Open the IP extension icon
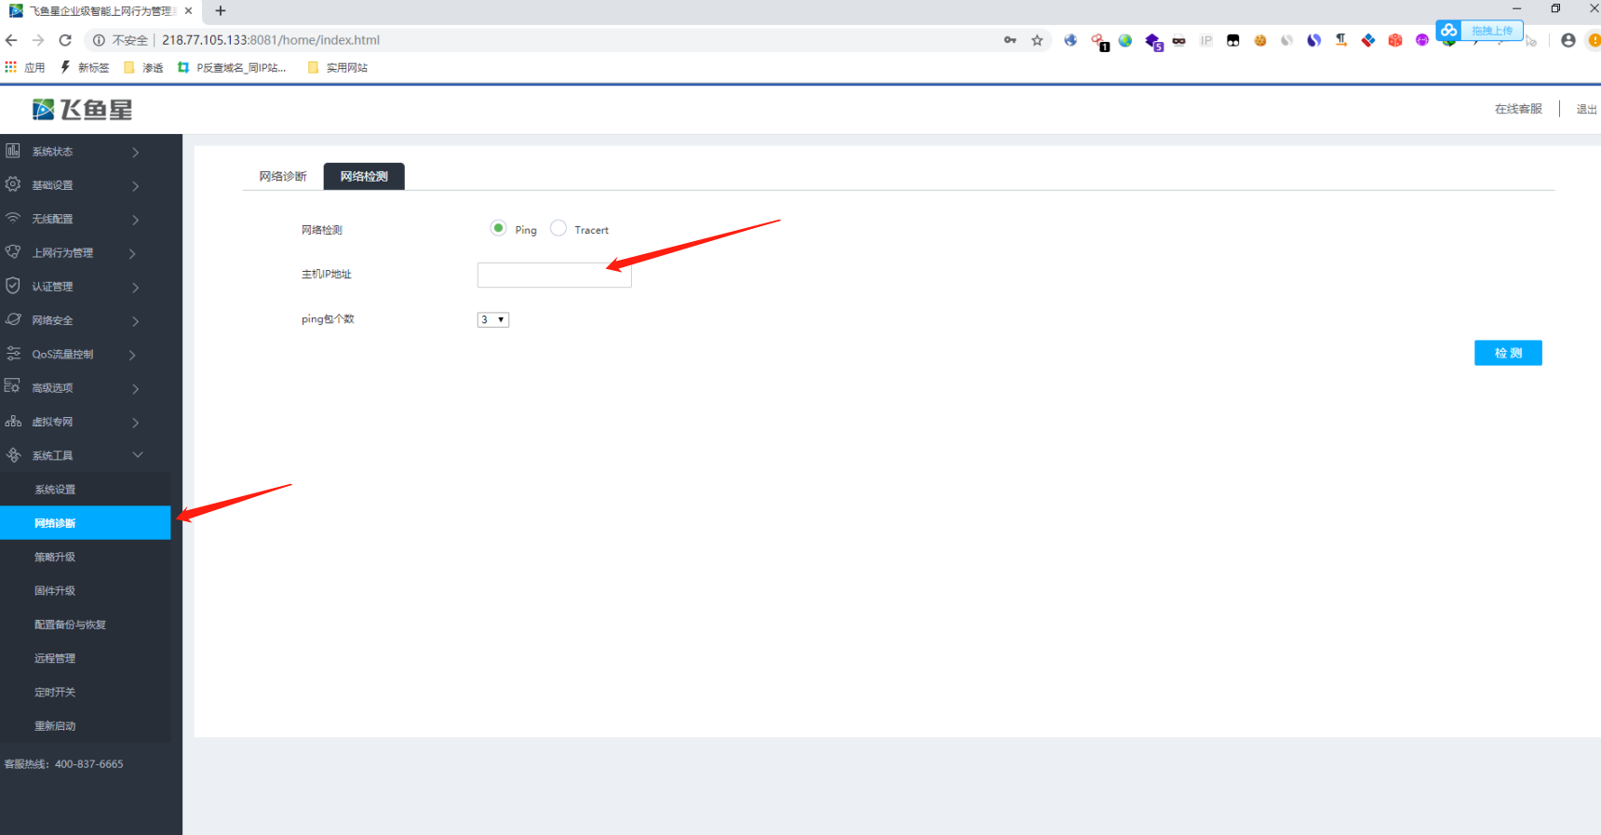 pyautogui.click(x=1206, y=40)
